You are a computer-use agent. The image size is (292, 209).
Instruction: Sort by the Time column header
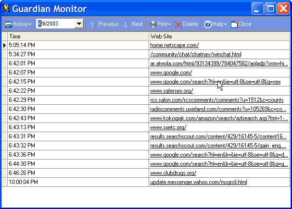(78, 37)
